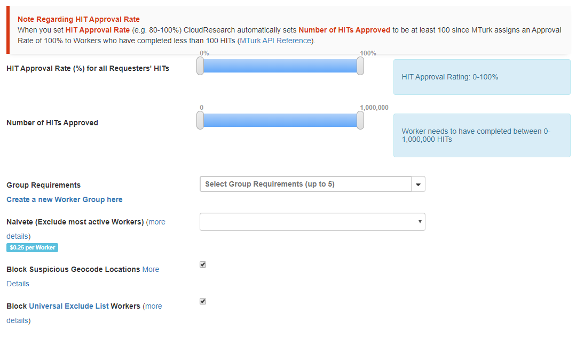Toggle Block Universal Exclude List Workers checkbox
The image size is (576, 338).
click(203, 301)
